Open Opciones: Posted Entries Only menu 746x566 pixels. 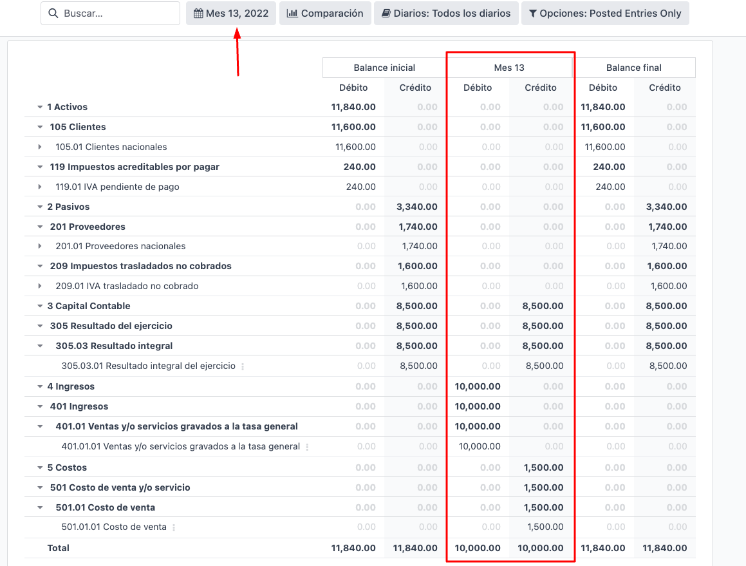pos(605,14)
